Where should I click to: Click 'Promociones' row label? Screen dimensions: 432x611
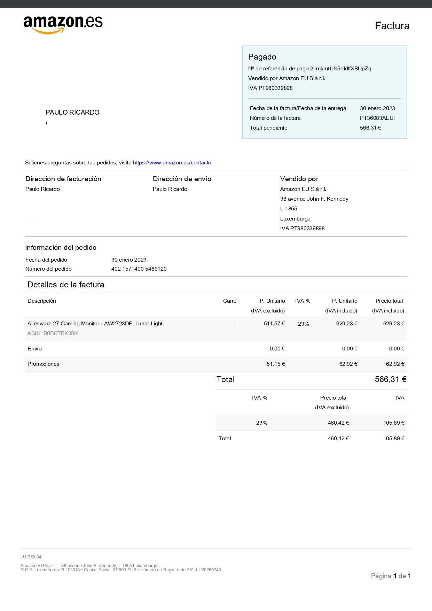(x=44, y=364)
